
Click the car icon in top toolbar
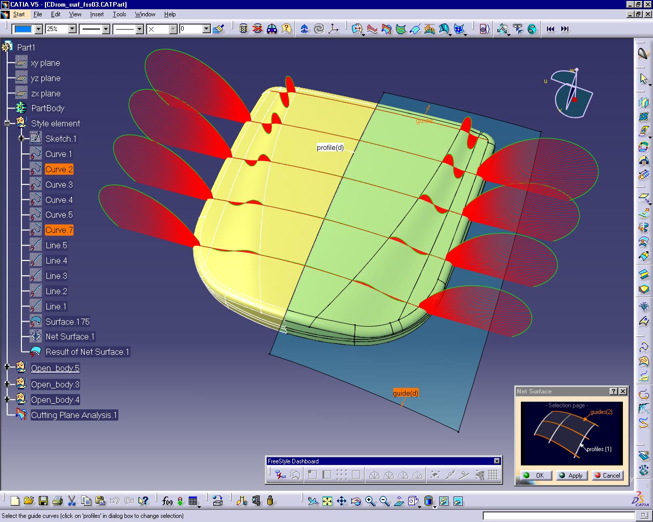(272, 29)
